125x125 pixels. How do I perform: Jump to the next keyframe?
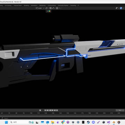(55, 110)
